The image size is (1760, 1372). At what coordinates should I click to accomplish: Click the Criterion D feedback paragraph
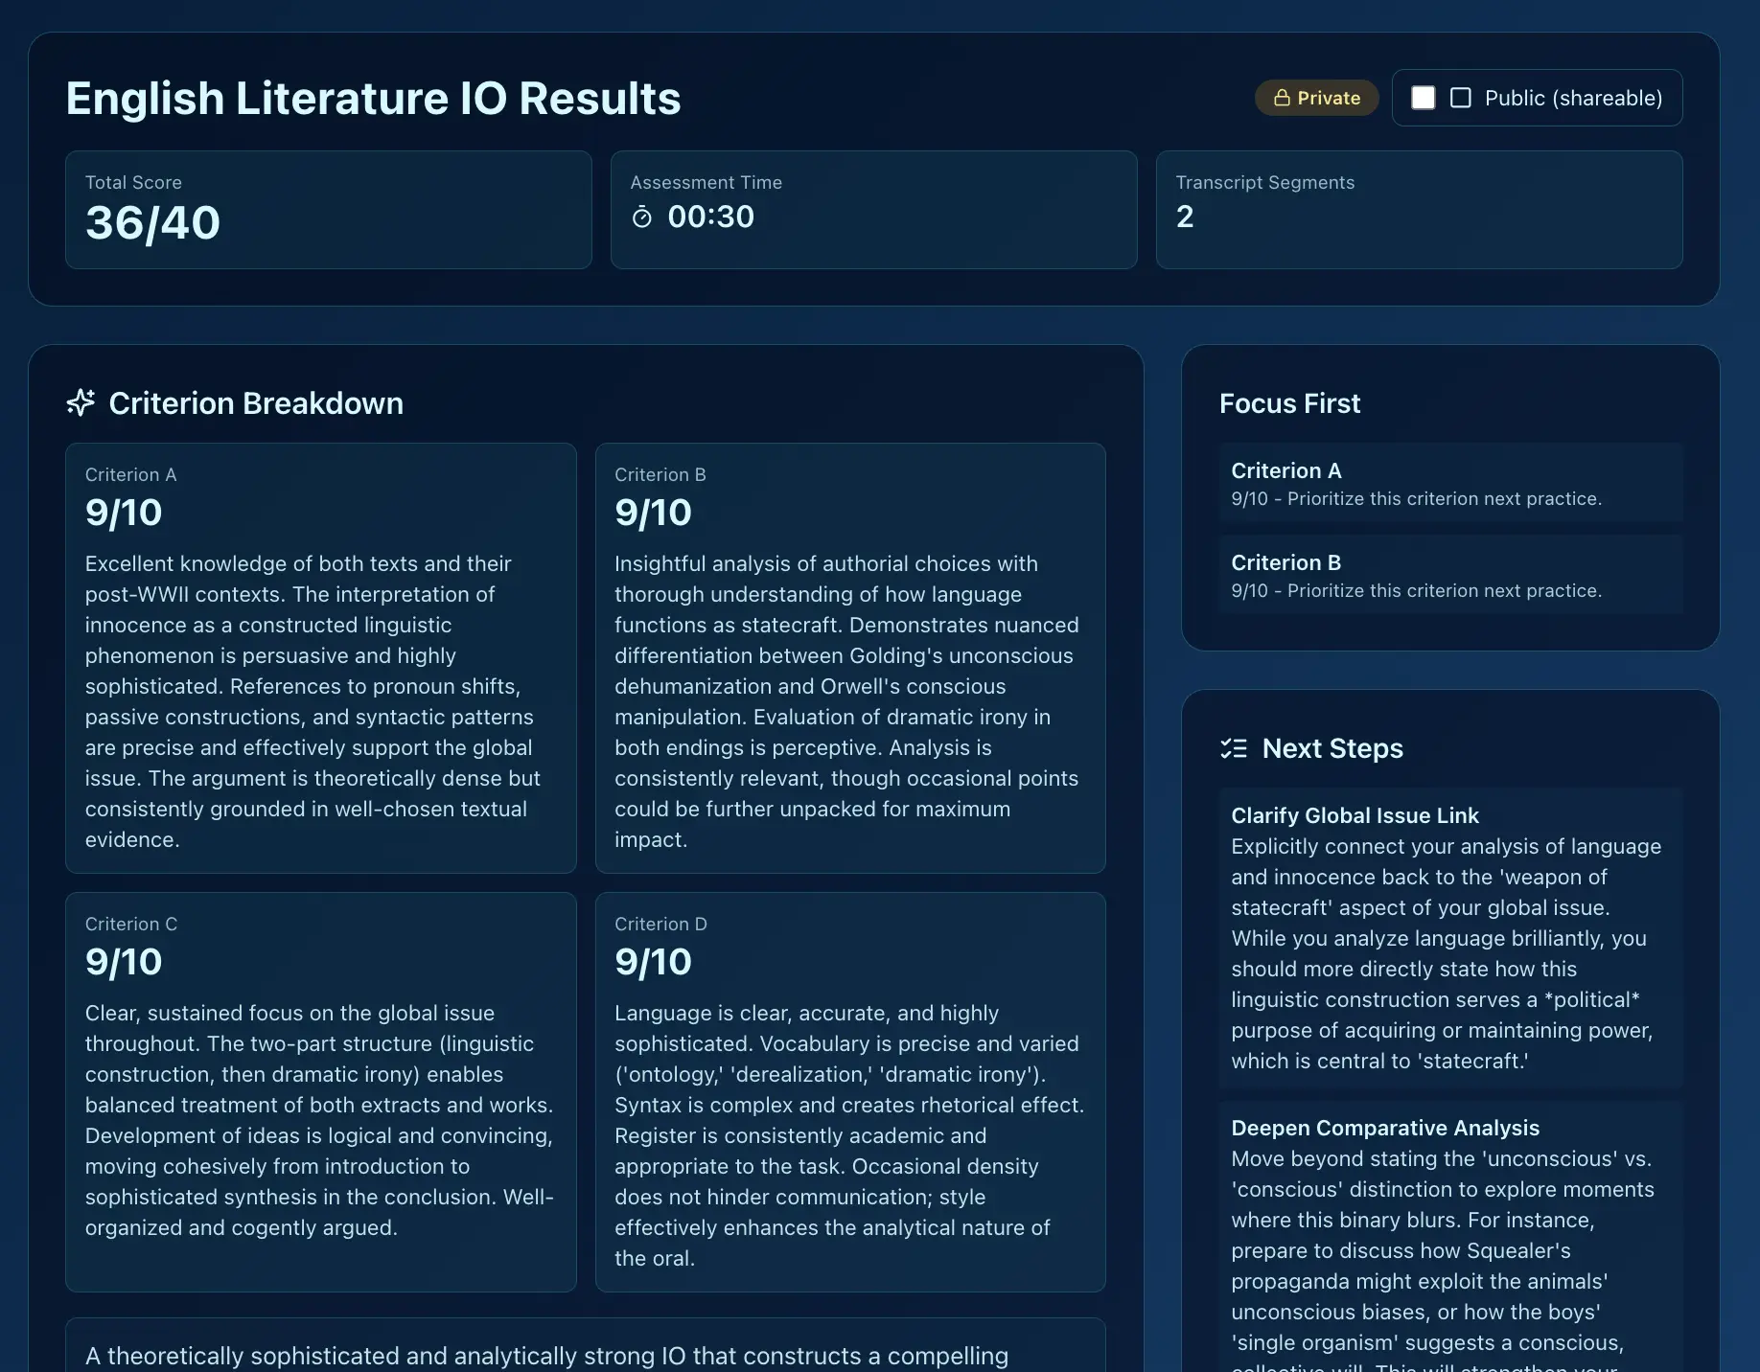point(849,1135)
